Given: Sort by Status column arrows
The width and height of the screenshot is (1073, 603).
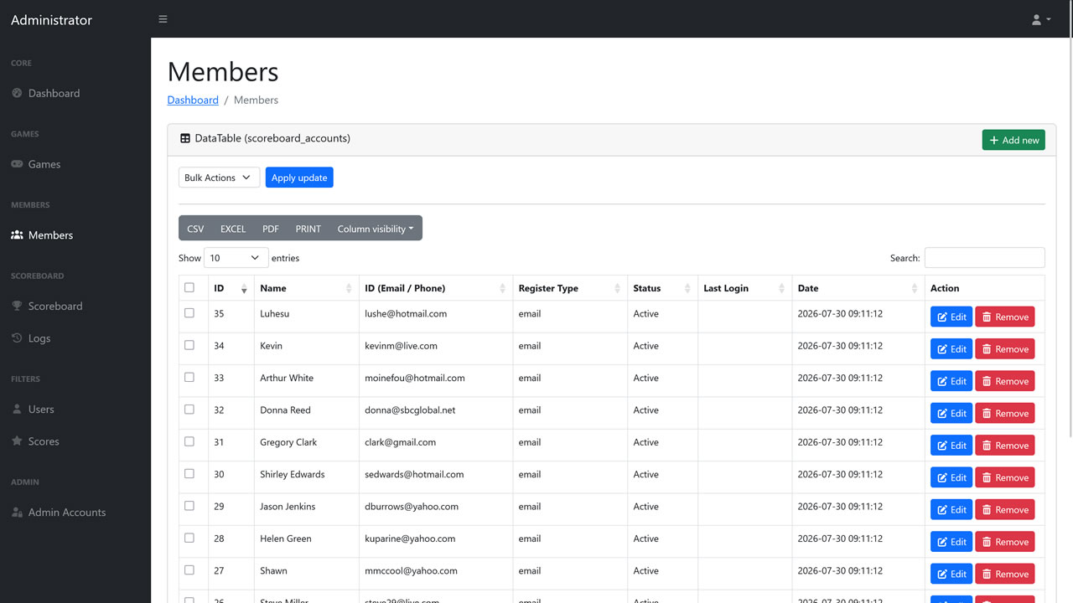Looking at the screenshot, I should click(x=687, y=289).
